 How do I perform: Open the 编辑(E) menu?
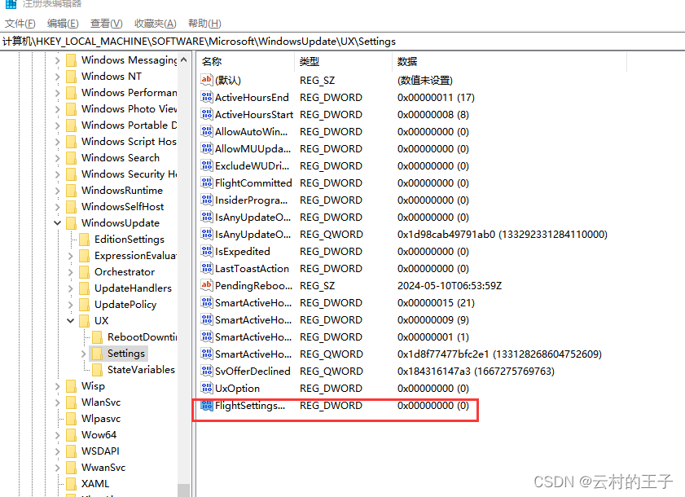pyautogui.click(x=63, y=24)
